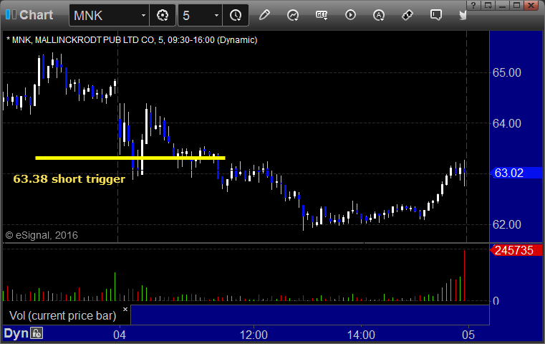Image resolution: width=545 pixels, height=344 pixels.
Task: Click the 12:00 time axis label
Action: click(x=254, y=335)
